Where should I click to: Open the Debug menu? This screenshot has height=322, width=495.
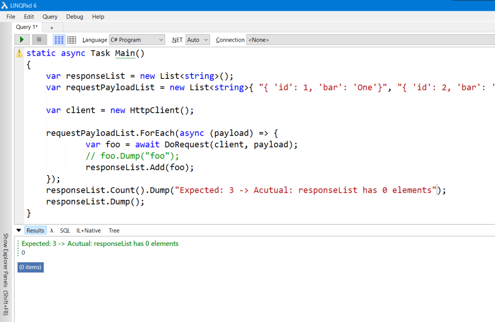coord(75,17)
